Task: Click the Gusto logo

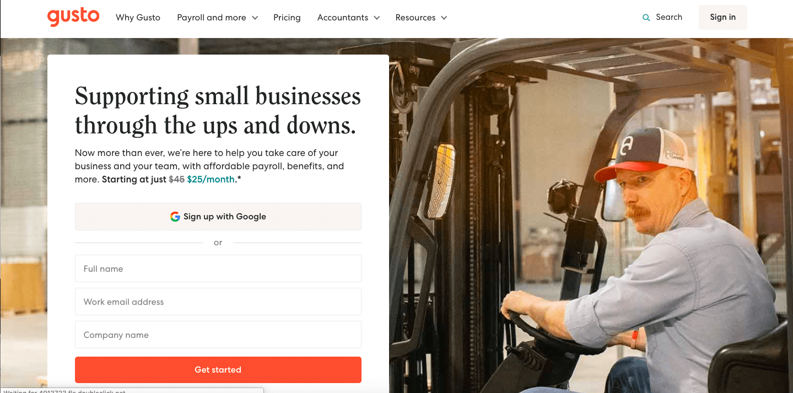Action: coord(73,17)
